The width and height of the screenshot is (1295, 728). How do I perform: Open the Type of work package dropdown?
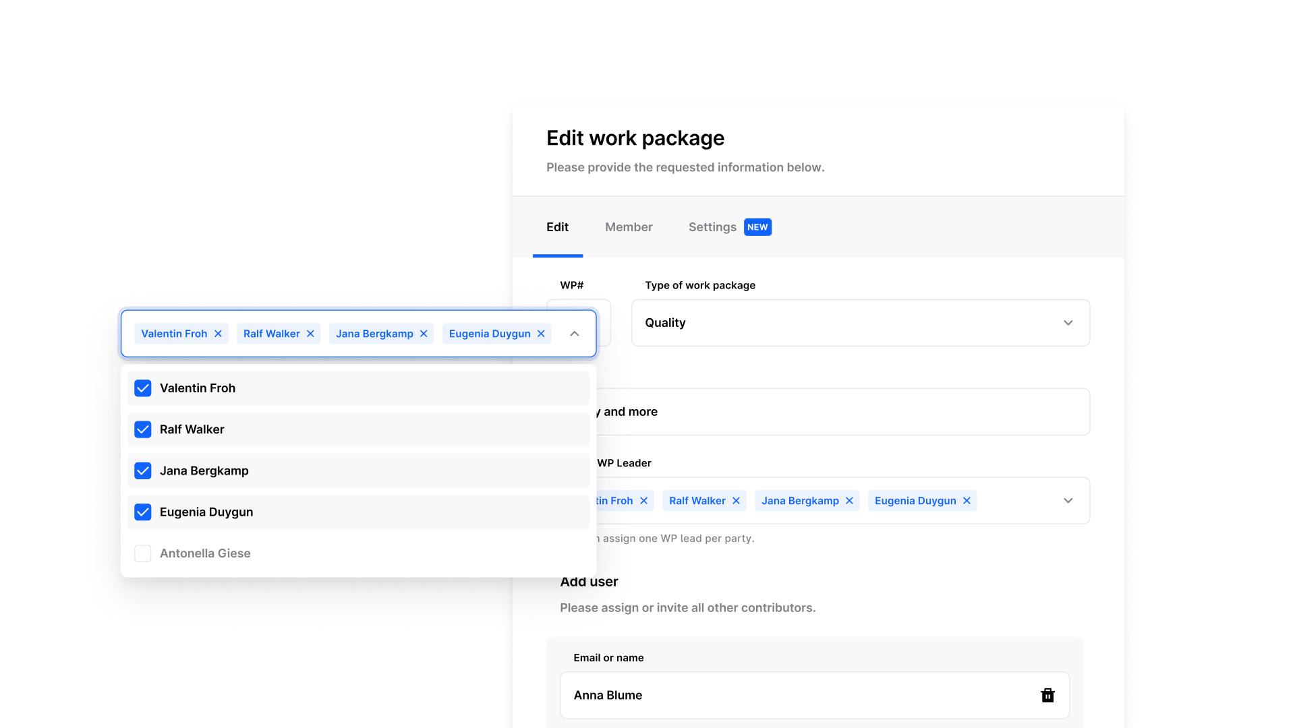tap(860, 323)
